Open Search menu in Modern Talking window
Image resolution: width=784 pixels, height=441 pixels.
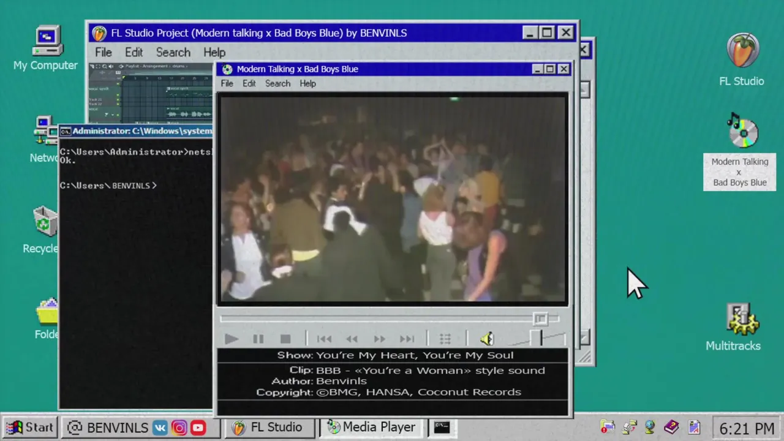click(277, 83)
